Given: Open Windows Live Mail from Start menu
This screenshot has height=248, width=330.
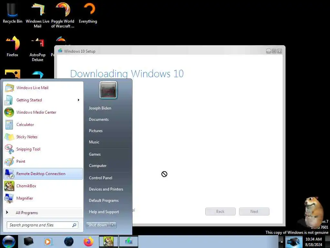Looking at the screenshot, I should [43, 88].
